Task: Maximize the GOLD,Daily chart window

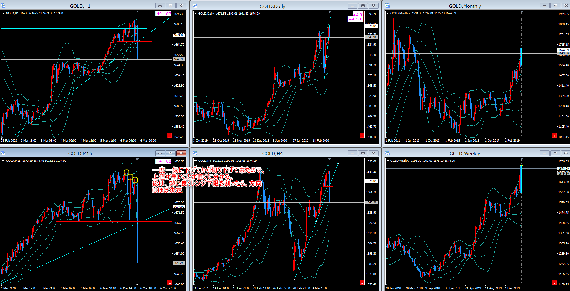Action: [x=363, y=6]
